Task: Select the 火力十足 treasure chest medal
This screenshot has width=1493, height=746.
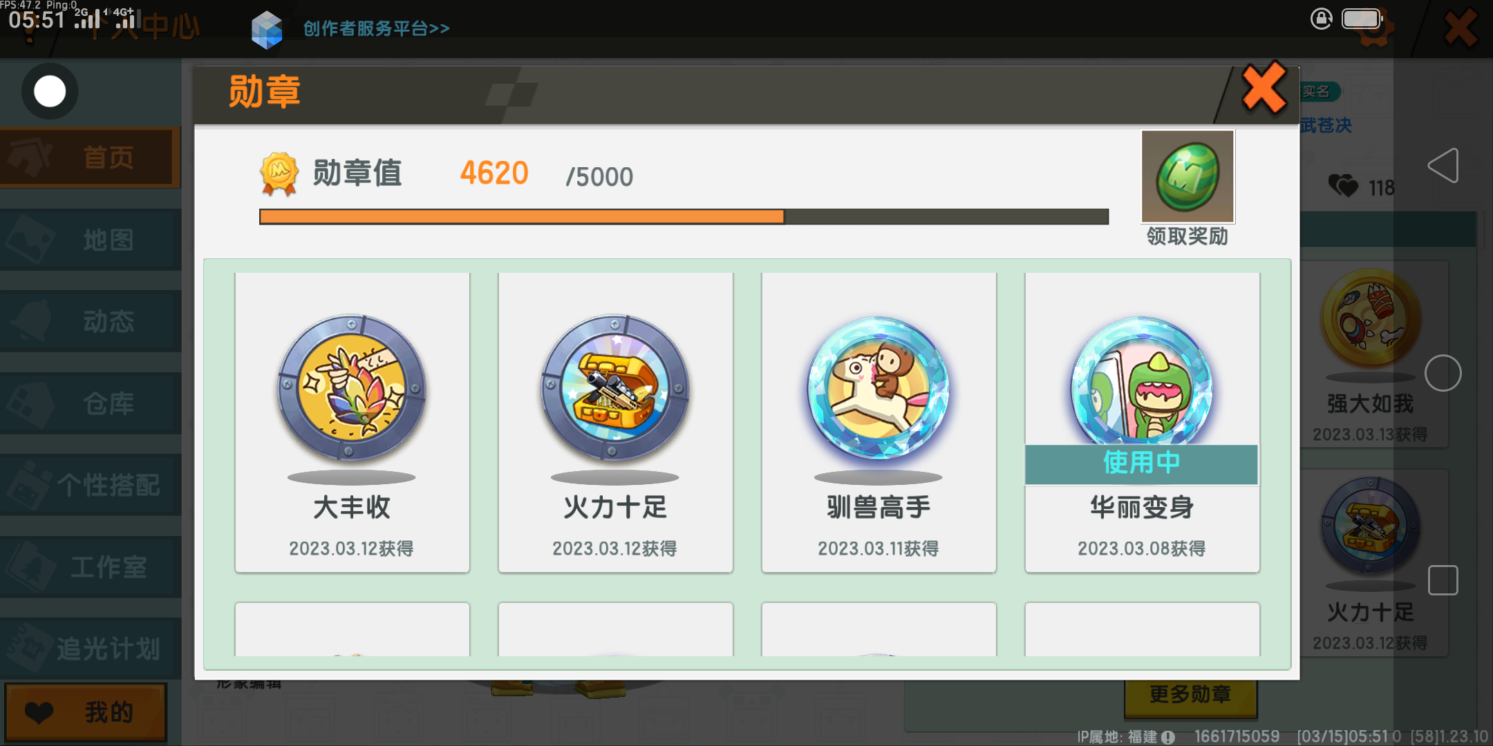Action: (615, 388)
